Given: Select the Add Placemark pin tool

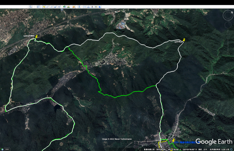Looking at the screenshot, I should [44, 7].
